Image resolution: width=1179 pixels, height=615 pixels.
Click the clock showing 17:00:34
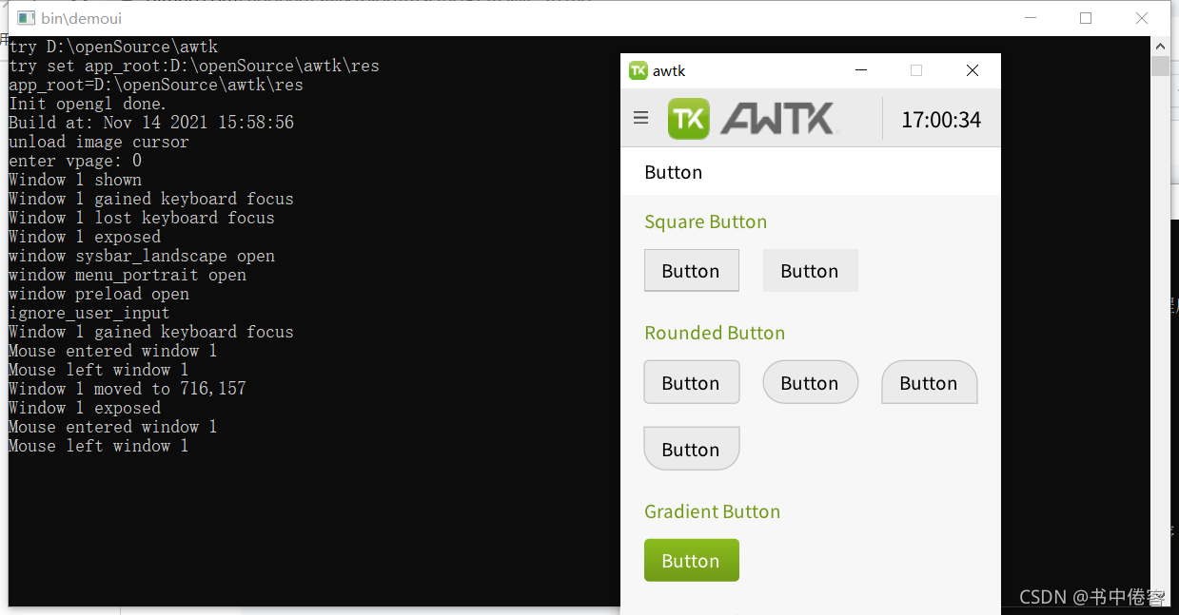(941, 118)
